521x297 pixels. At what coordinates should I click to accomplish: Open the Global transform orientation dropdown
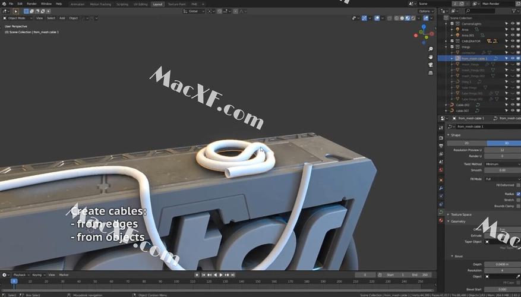pos(194,11)
